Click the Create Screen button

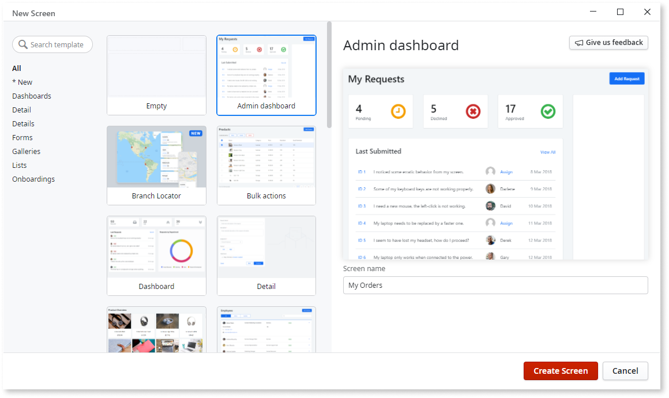tap(560, 371)
